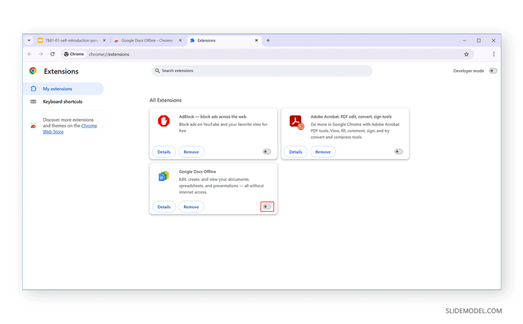The height and width of the screenshot is (324, 523).
Task: Click 'AdBlock — block ads across the web' title
Action: point(212,117)
